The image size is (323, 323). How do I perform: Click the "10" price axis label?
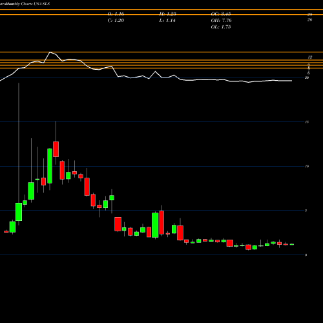pos(307,166)
